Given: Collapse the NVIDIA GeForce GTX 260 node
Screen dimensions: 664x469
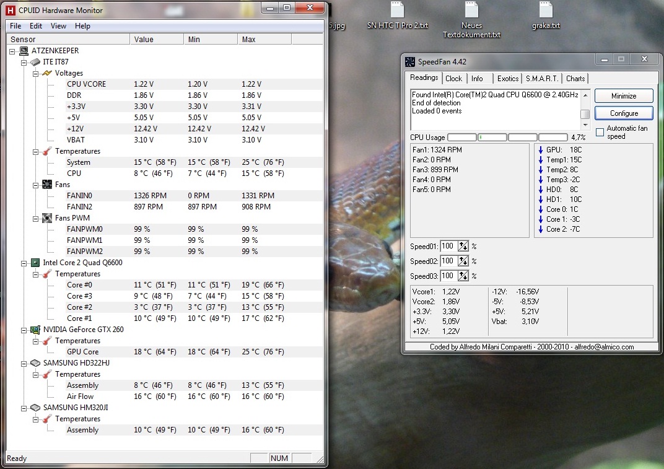Looking at the screenshot, I should pos(24,330).
